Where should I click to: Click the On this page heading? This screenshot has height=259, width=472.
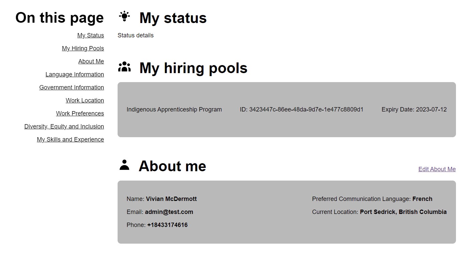[59, 17]
